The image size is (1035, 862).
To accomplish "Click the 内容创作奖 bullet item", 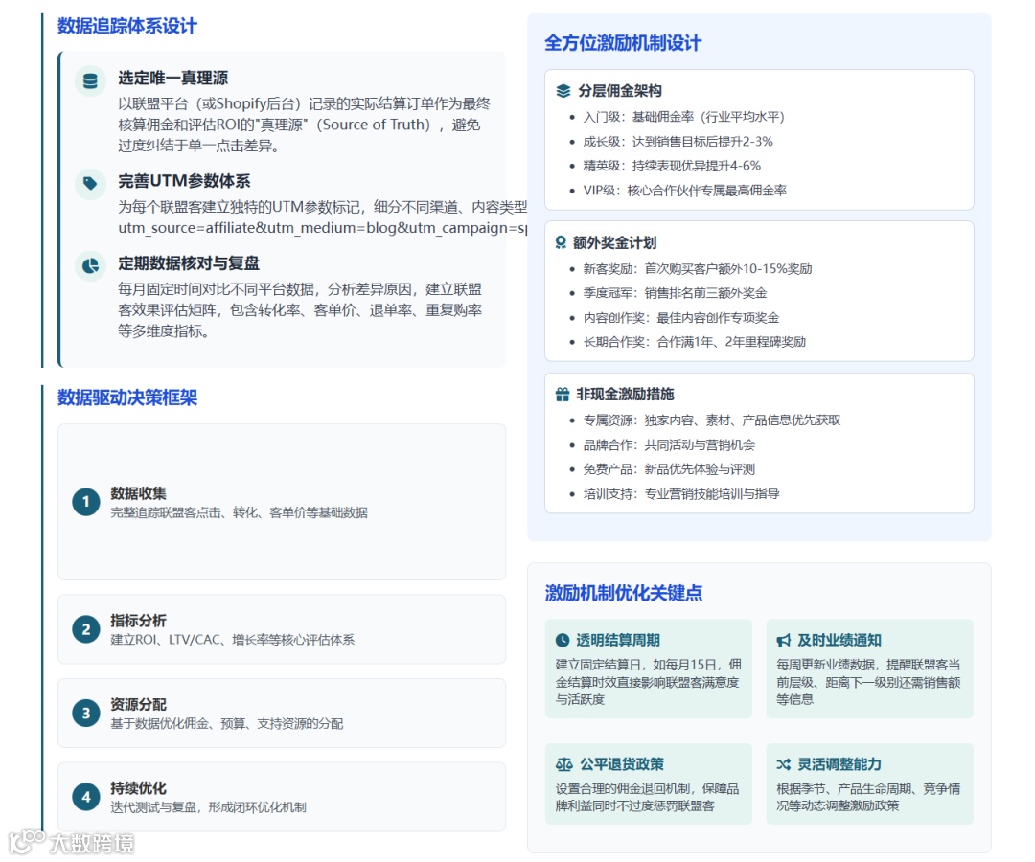I will pyautogui.click(x=680, y=318).
